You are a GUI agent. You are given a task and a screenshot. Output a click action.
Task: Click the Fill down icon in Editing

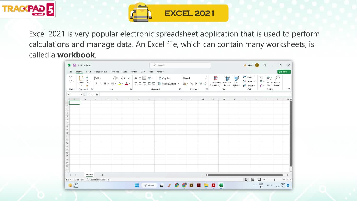point(261,81)
